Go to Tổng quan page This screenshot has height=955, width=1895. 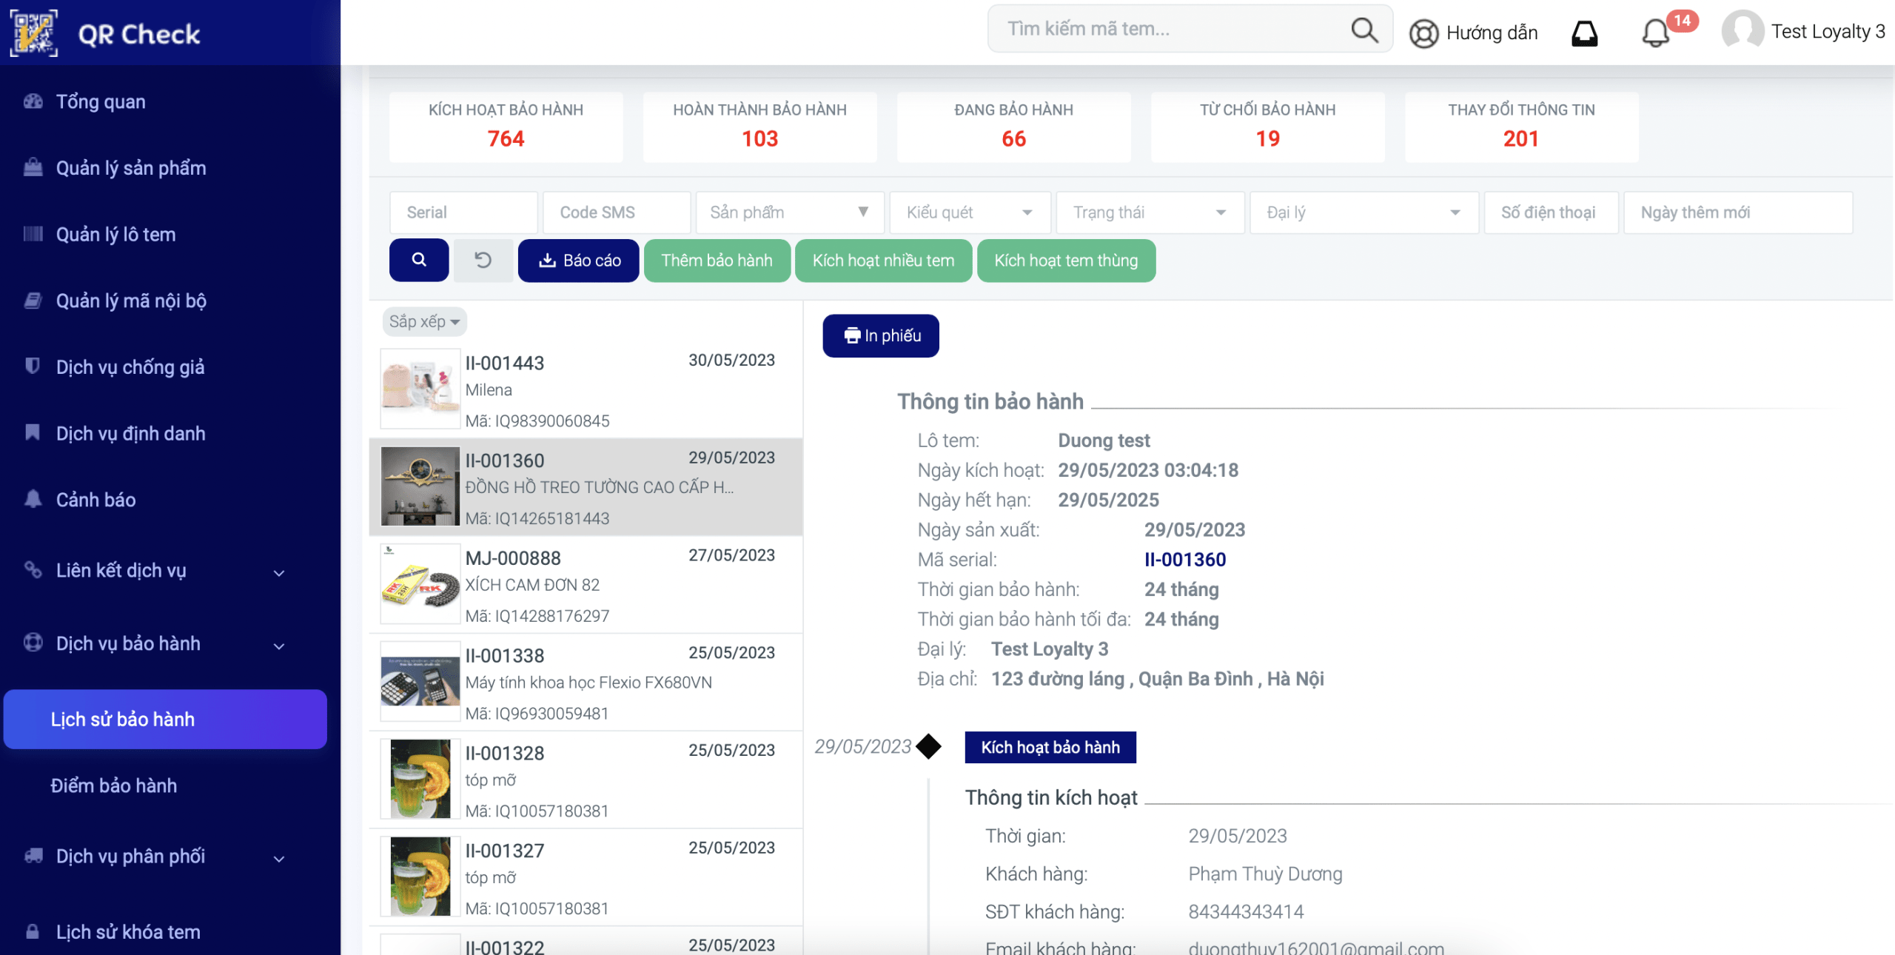click(101, 101)
